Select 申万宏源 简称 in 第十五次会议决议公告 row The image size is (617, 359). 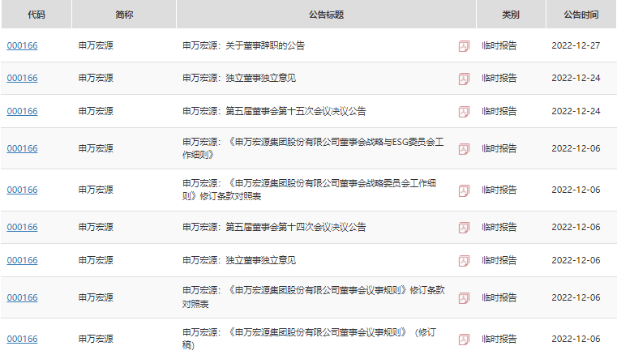point(96,111)
